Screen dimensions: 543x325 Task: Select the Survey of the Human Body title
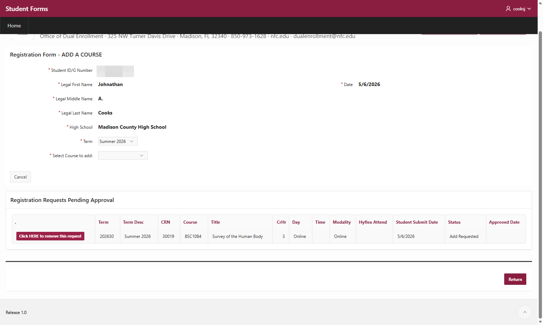coord(238,236)
